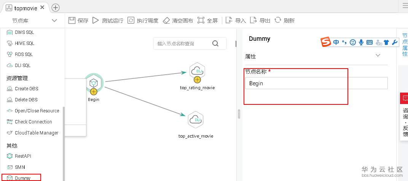The height and width of the screenshot is (181, 408).
Task: Click the search magnifier icon in node search
Action: click(x=215, y=43)
